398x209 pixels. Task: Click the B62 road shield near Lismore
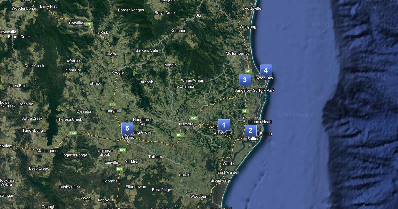tap(194, 118)
